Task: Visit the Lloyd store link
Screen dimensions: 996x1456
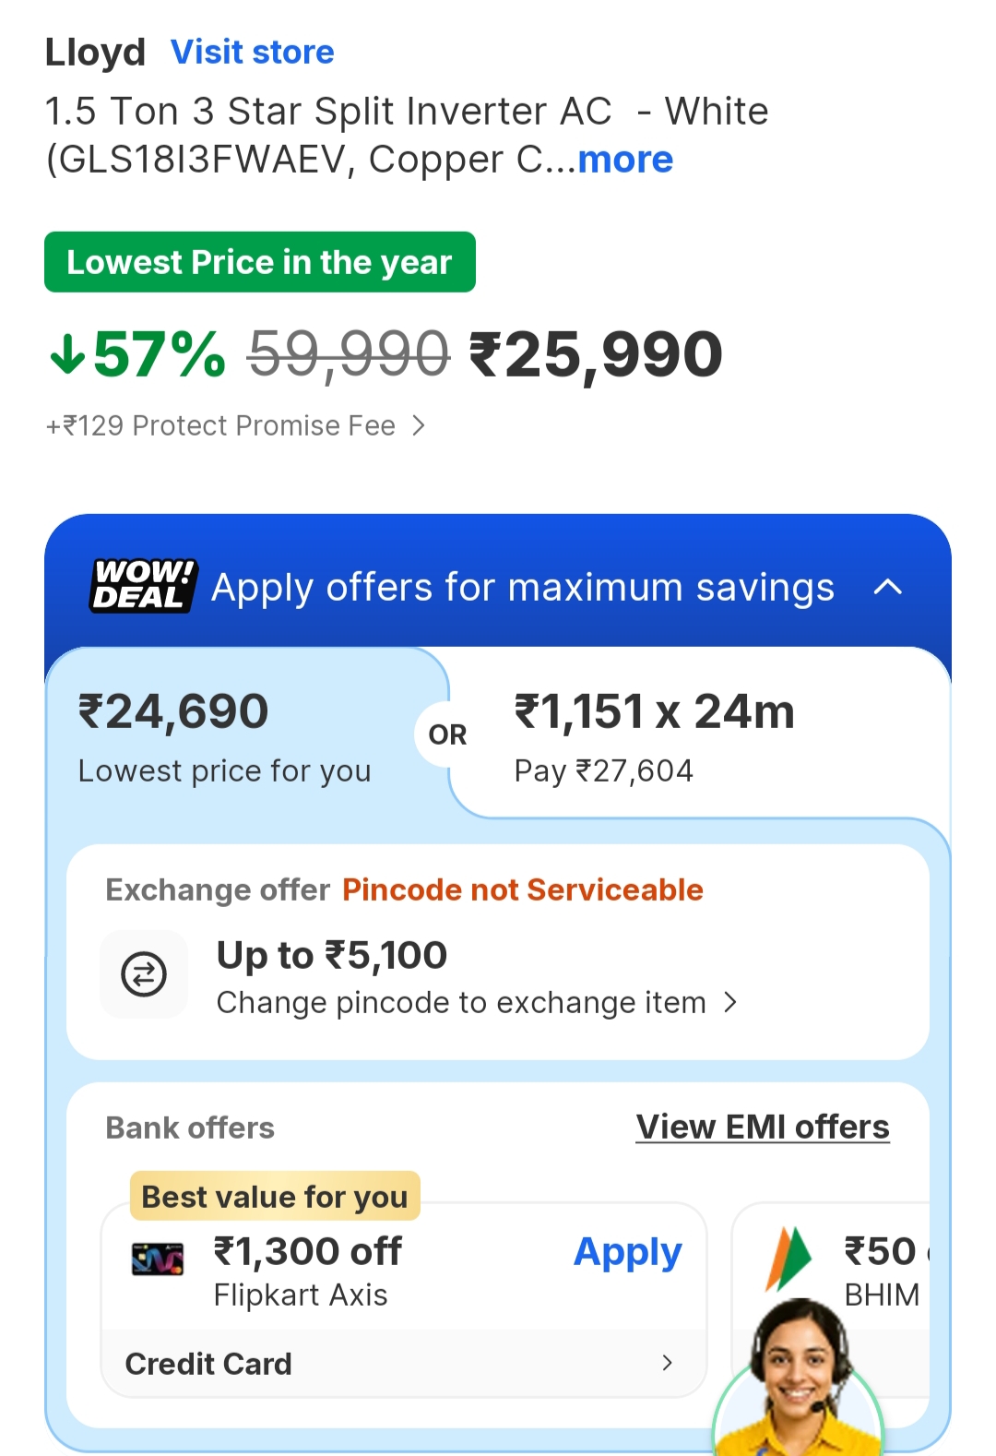Action: pos(252,53)
